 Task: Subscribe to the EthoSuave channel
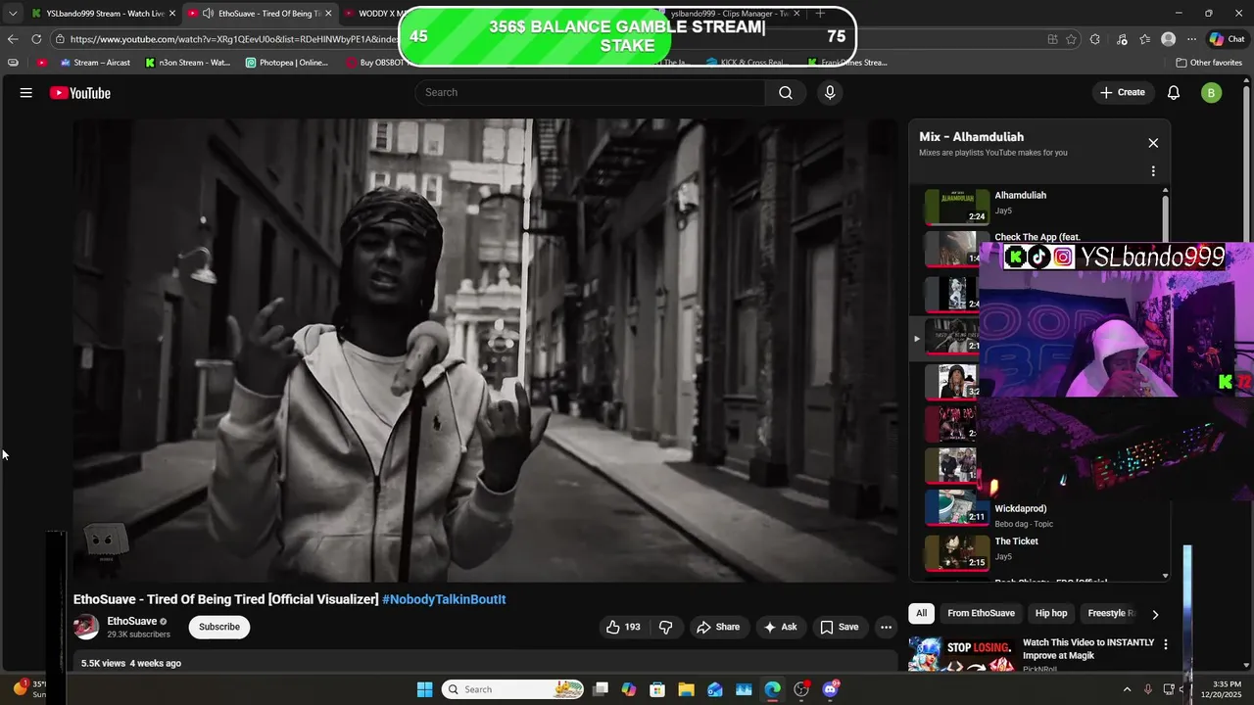pyautogui.click(x=219, y=627)
